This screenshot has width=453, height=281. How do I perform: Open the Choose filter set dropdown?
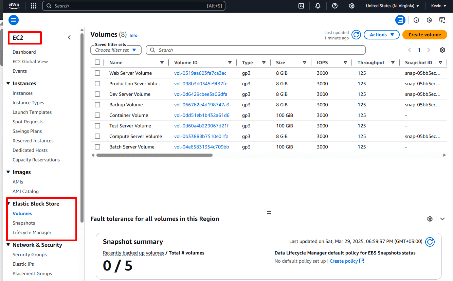[x=116, y=50]
